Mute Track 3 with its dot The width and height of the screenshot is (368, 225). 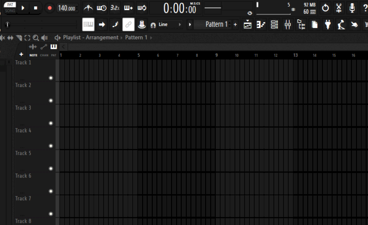(x=51, y=123)
